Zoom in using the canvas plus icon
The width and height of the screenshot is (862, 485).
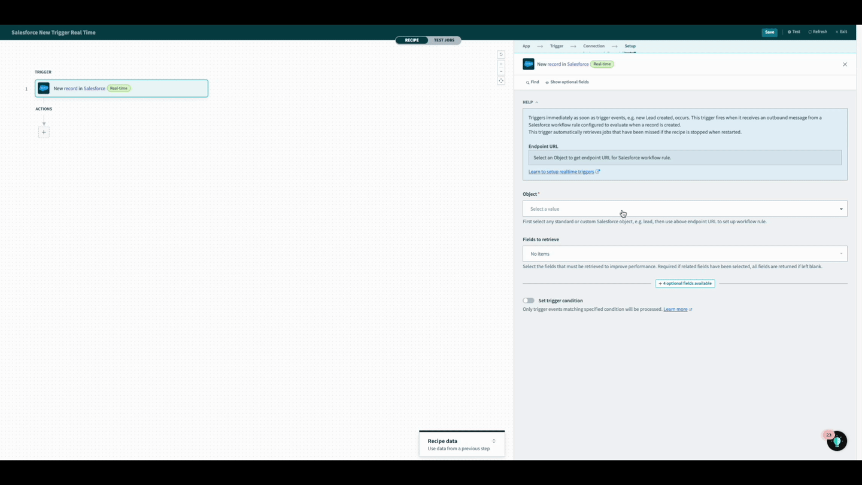[501, 64]
